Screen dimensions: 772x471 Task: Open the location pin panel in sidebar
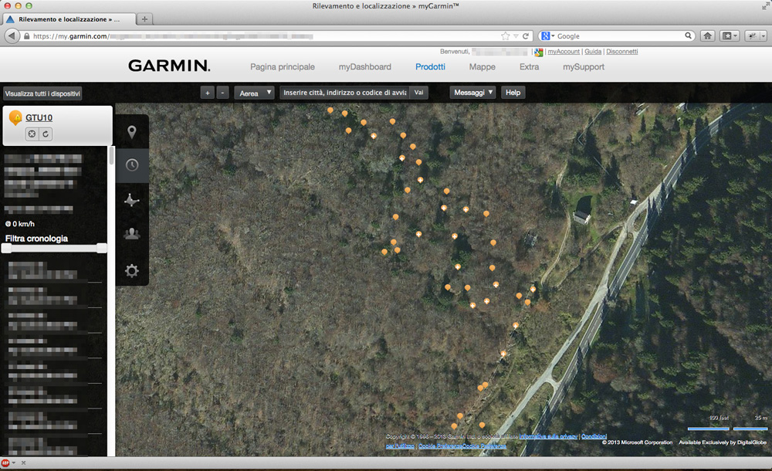(131, 131)
